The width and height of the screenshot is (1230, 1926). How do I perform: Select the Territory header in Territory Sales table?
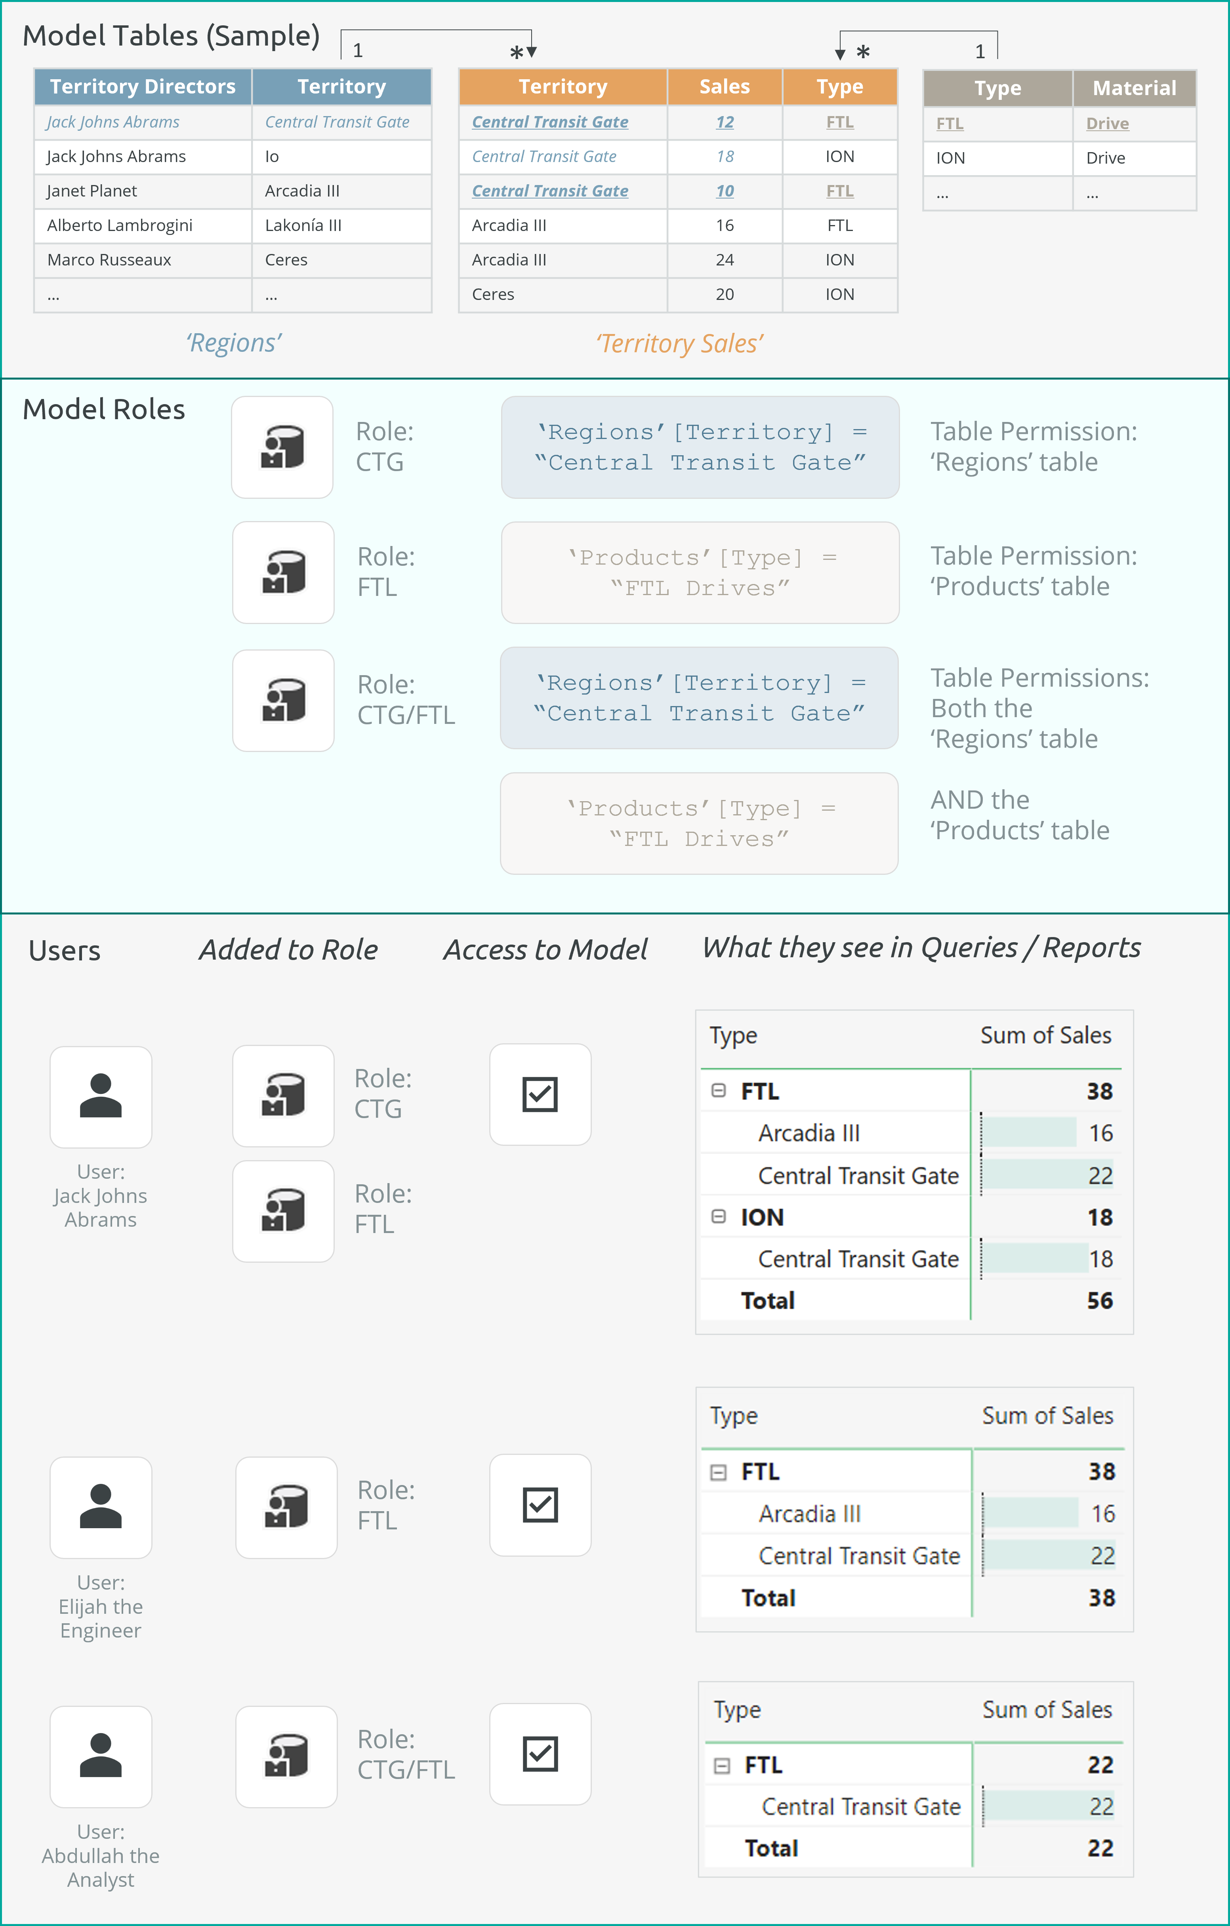(563, 86)
